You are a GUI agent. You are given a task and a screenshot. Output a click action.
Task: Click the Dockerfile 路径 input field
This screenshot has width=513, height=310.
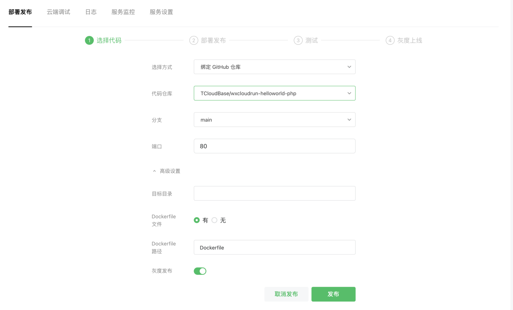[x=275, y=247]
